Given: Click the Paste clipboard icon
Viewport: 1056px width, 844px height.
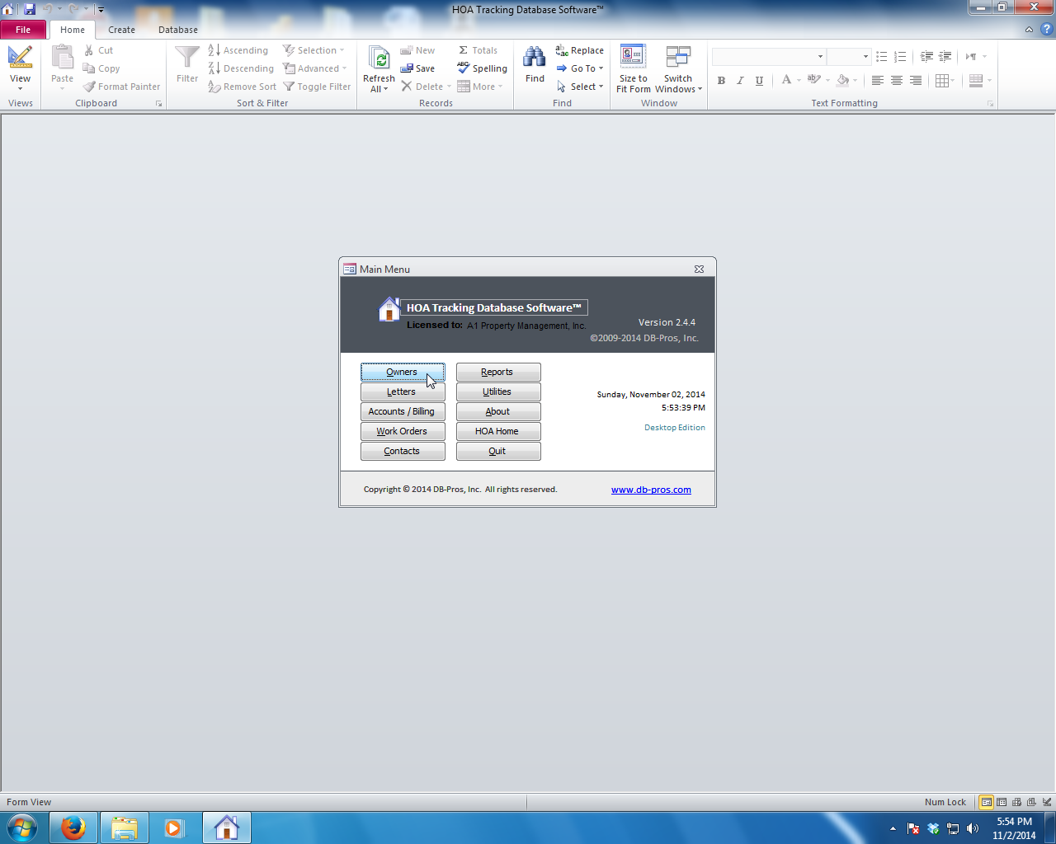Looking at the screenshot, I should click(x=63, y=58).
